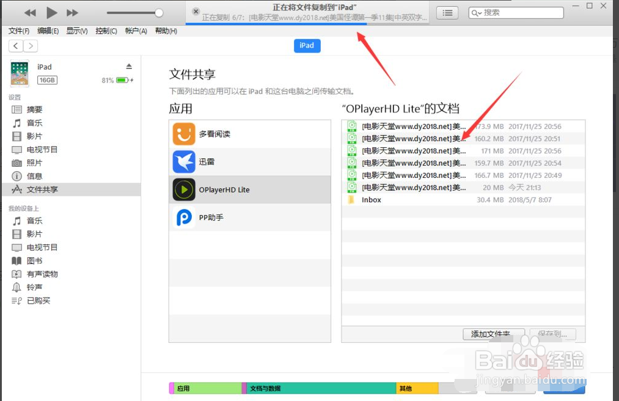
Task: Click the 添加文件 button
Action: coord(494,334)
